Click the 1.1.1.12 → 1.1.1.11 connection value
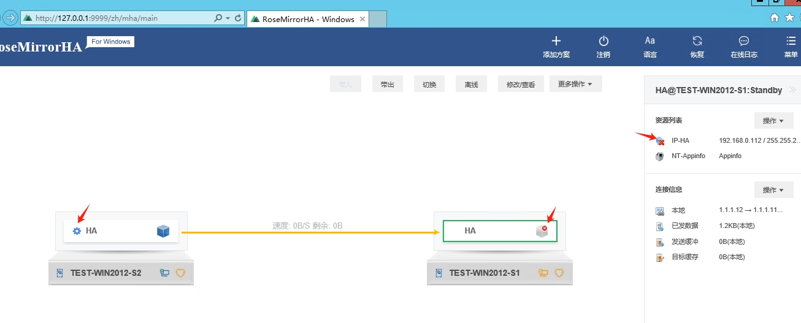This screenshot has height=323, width=801. click(751, 210)
